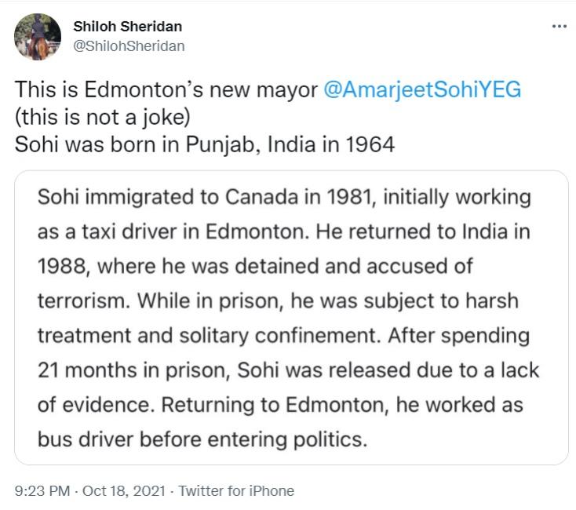Click the @ShilohSheridan handle
The height and width of the screenshot is (510, 576).
coord(129,46)
